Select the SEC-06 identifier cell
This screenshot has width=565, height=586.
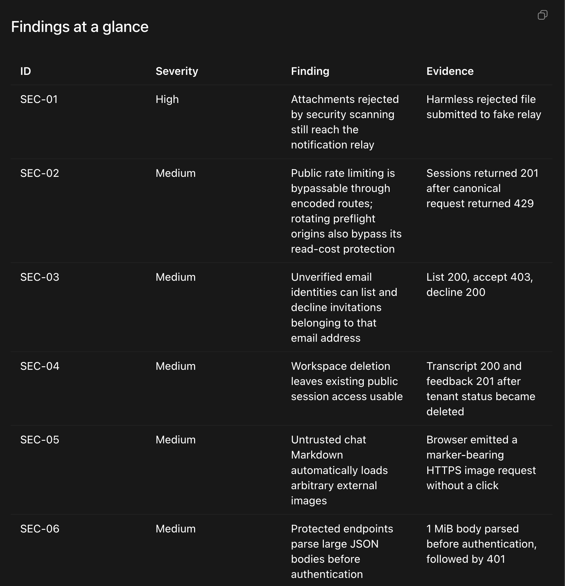[40, 529]
